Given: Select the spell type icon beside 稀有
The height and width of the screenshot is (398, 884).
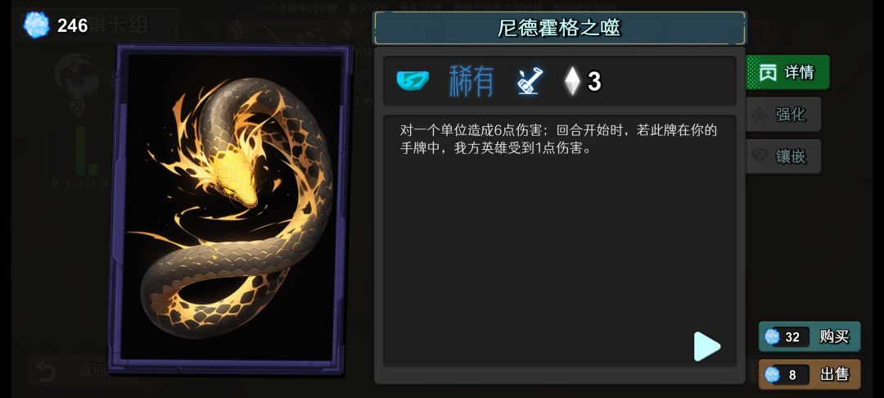Looking at the screenshot, I should coord(530,80).
